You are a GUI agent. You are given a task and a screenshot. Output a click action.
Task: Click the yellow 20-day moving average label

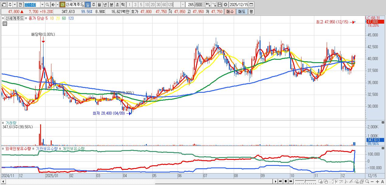(x=58, y=18)
